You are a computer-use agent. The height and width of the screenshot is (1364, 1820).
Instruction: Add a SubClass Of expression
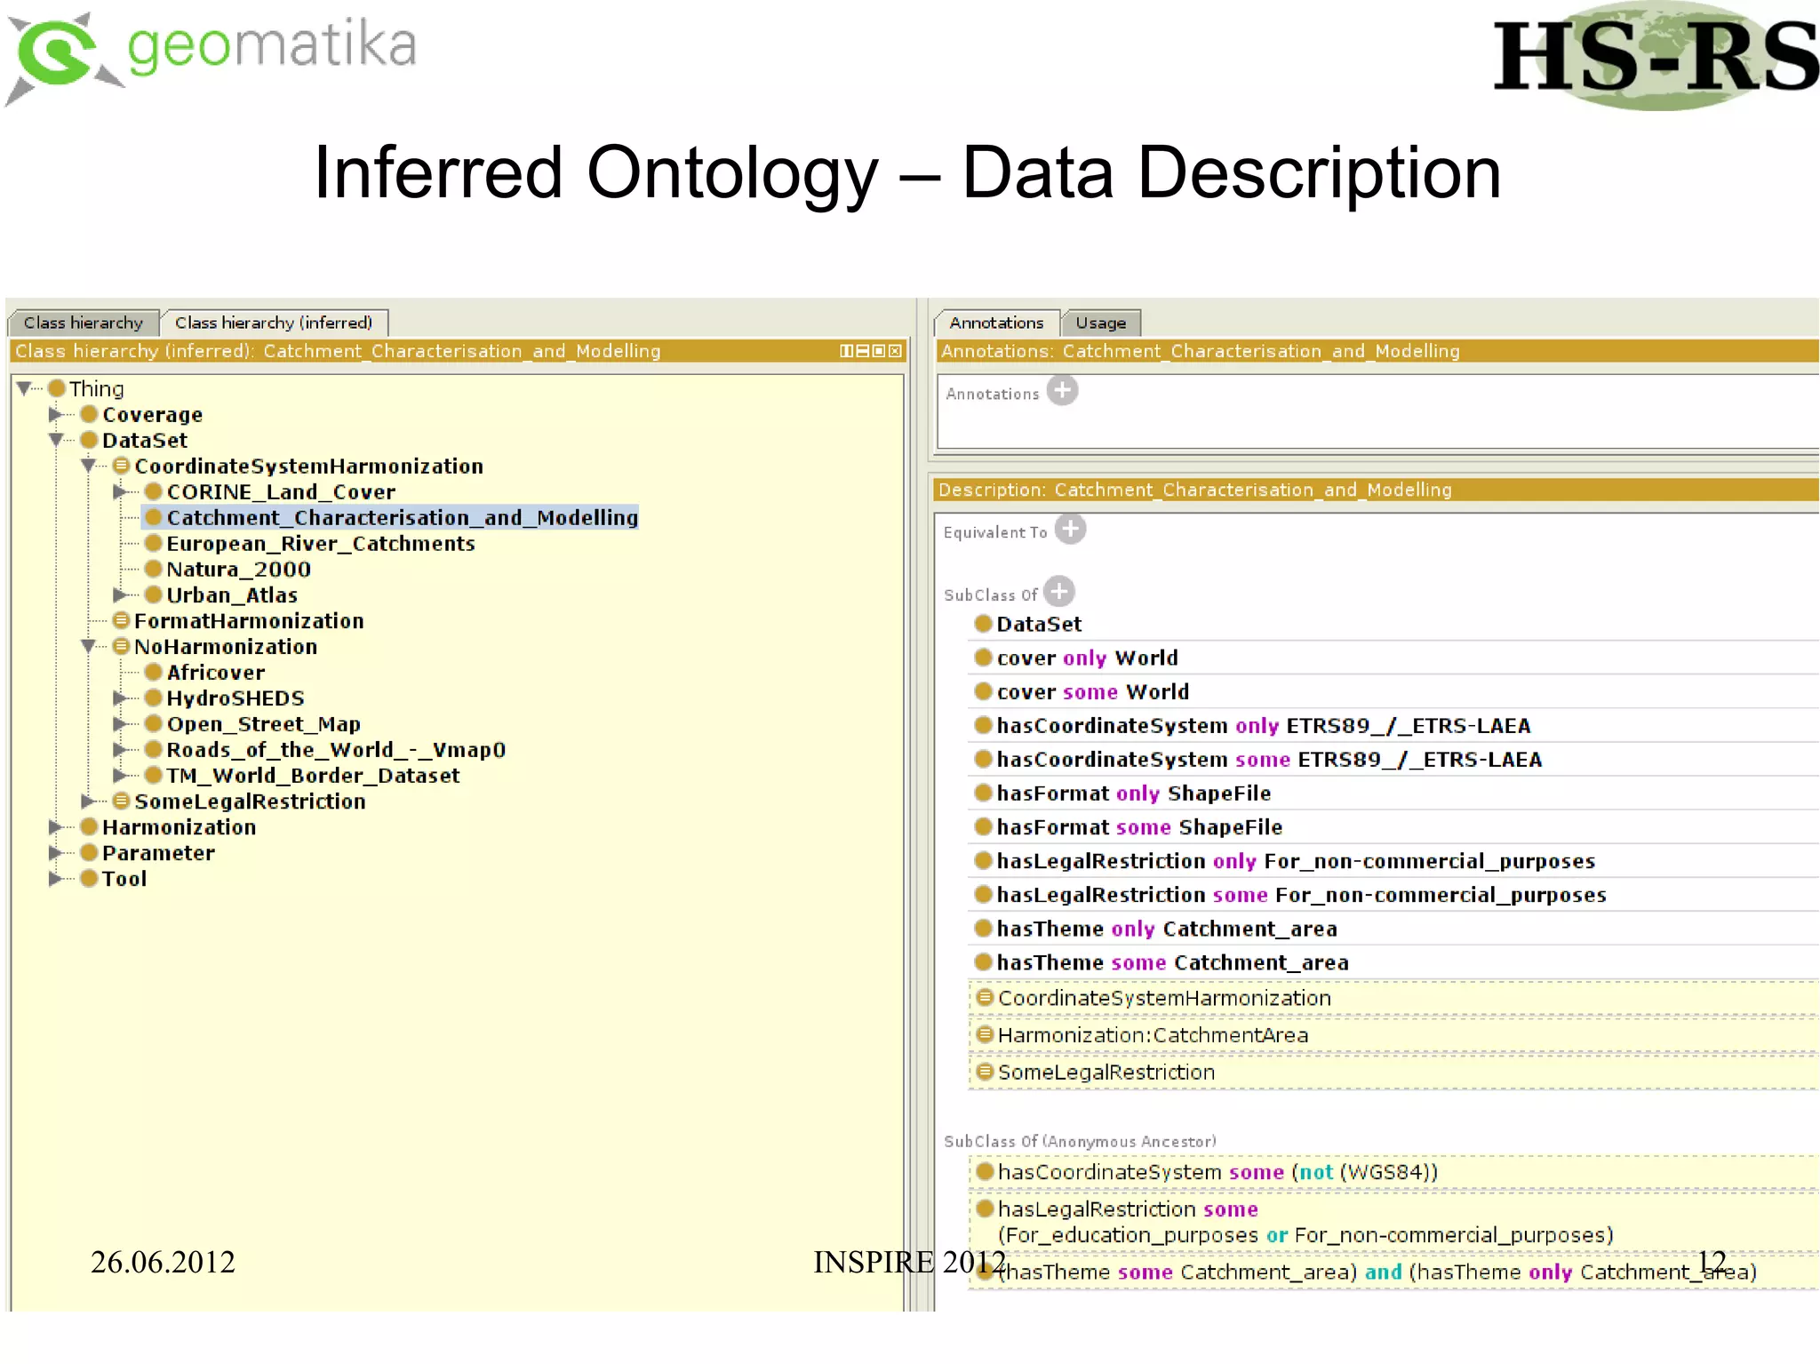[x=1058, y=591]
